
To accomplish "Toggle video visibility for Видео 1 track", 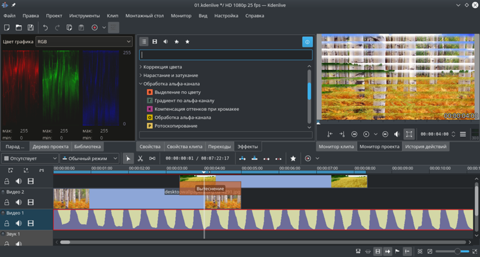I will (31, 223).
